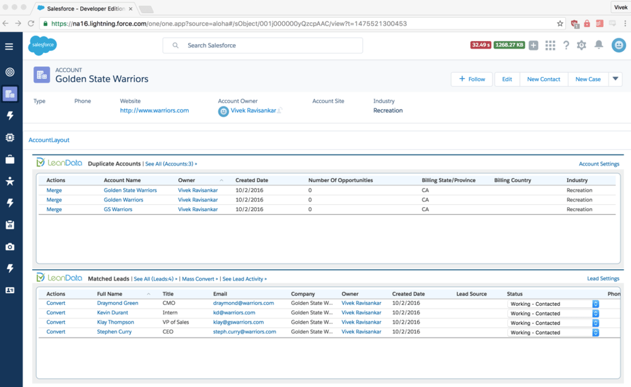The width and height of the screenshot is (631, 387).
Task: Click See Lead Activity link
Action: 245,279
